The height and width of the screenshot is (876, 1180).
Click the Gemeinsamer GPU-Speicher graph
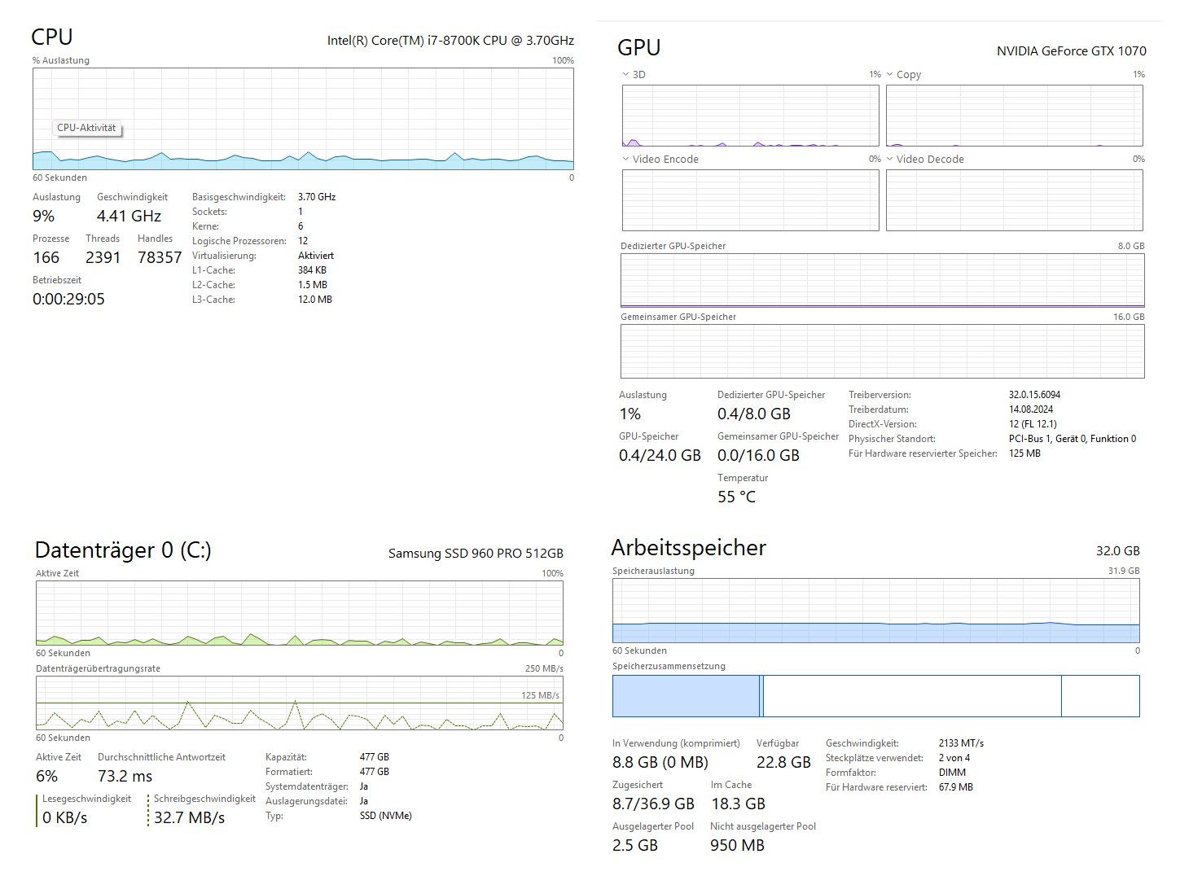point(882,351)
